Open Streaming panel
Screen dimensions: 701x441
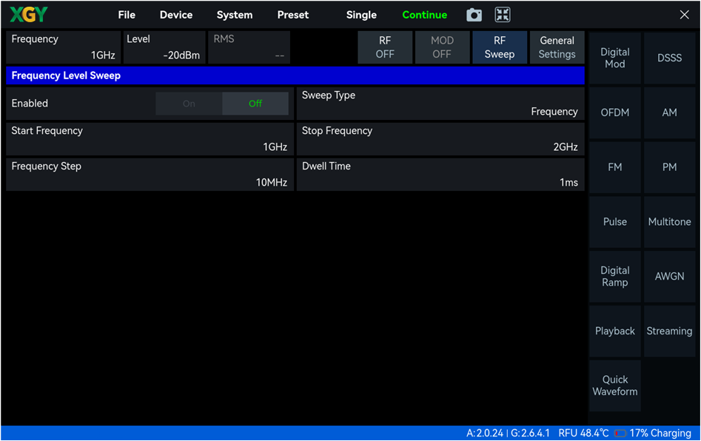pos(669,331)
